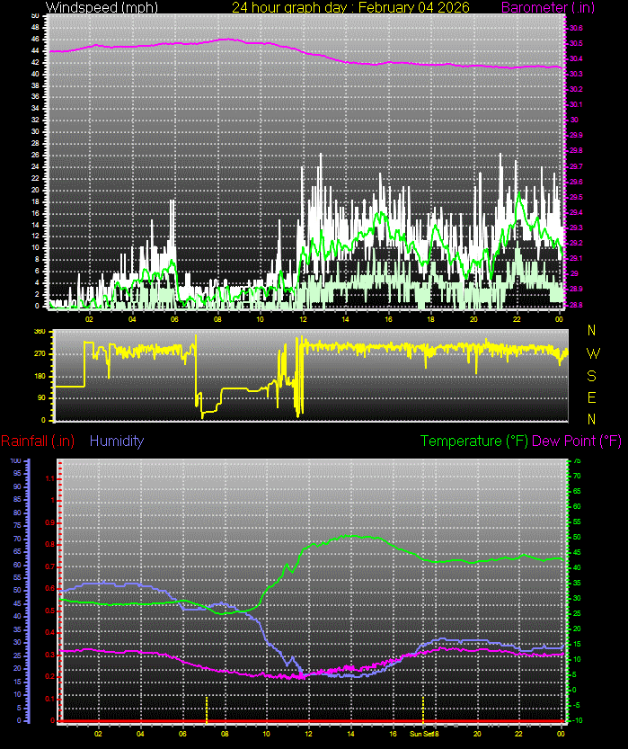Click the '180' wind direction axis value
The image size is (628, 749).
pyautogui.click(x=40, y=376)
